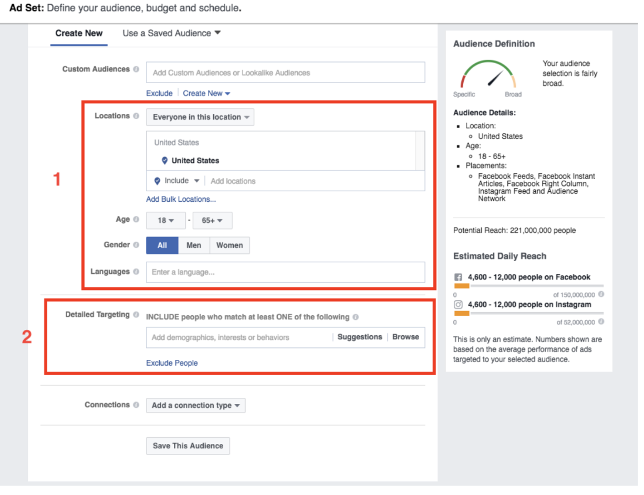Open Use a Saved Audience tab
The width and height of the screenshot is (644, 495).
[171, 33]
